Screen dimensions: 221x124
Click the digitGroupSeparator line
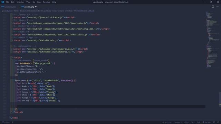tap(31, 72)
